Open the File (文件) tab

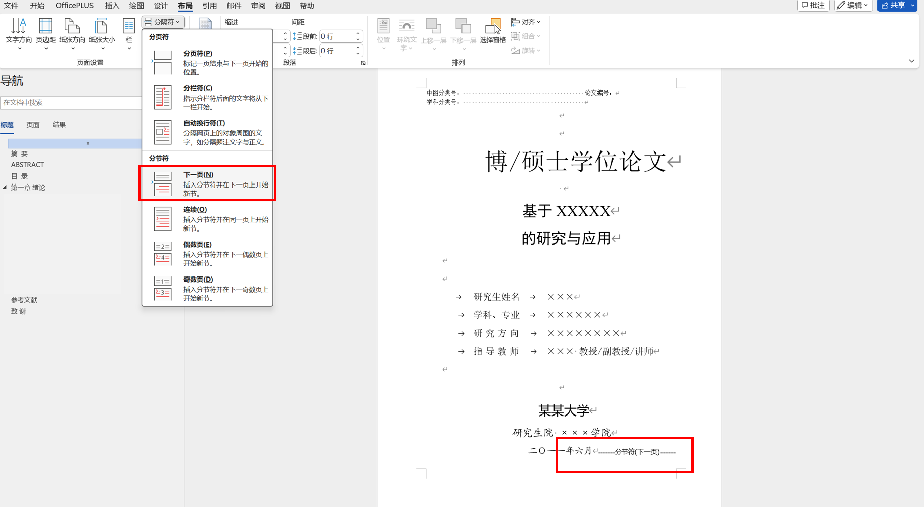point(11,6)
